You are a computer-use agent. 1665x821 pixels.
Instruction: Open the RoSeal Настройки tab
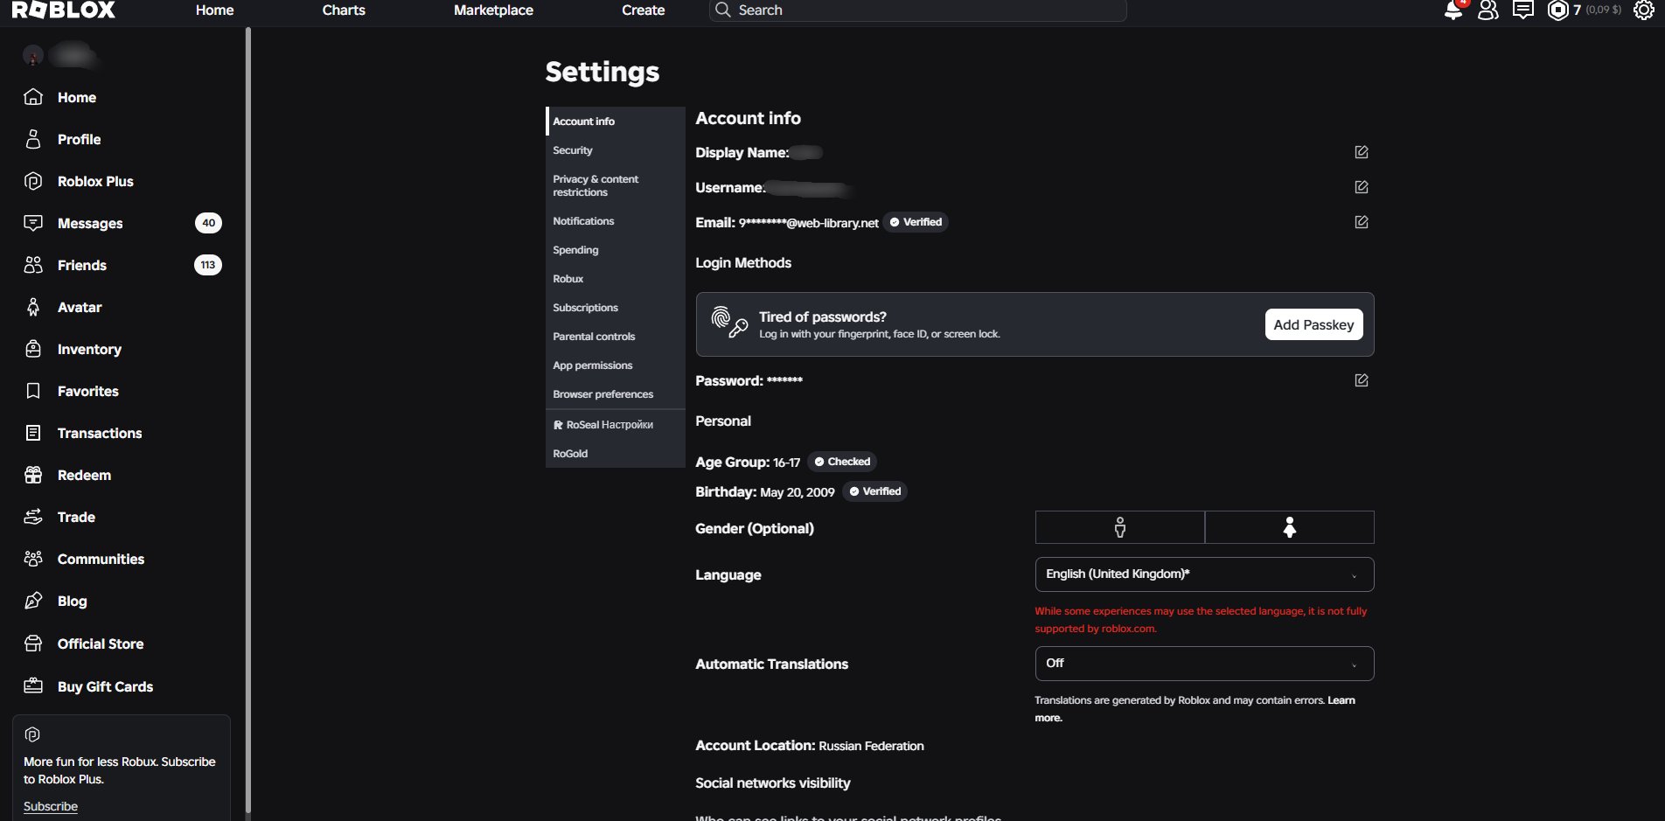point(616,425)
